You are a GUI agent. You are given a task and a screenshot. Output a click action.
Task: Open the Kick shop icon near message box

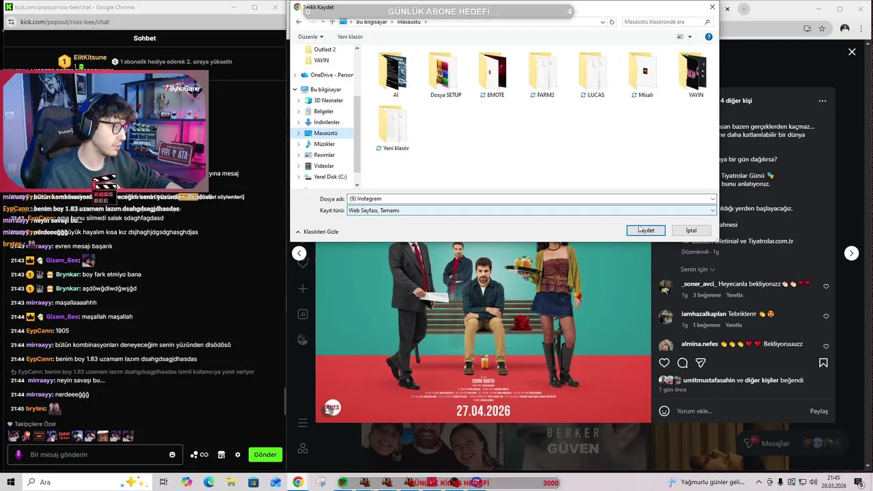221,455
